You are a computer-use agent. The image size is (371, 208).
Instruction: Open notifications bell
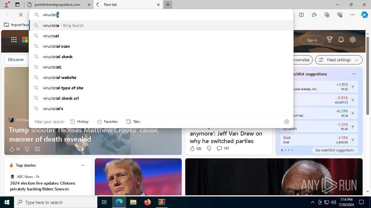point(341,40)
